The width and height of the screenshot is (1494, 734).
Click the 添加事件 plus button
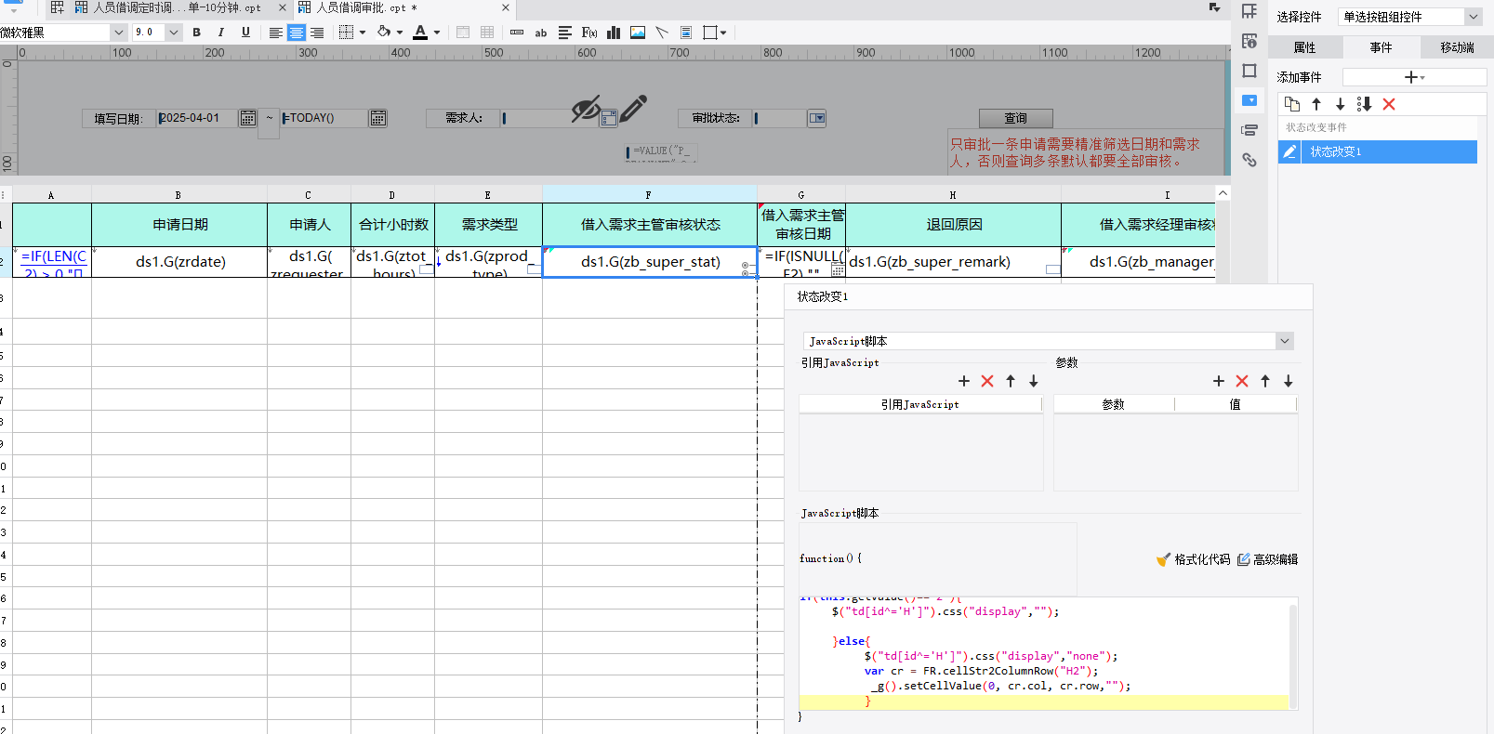(x=1414, y=77)
